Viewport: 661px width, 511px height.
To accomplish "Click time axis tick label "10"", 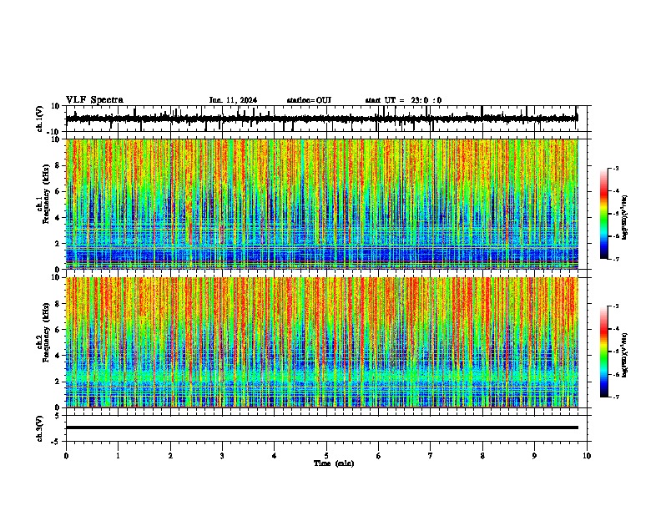I will [587, 456].
